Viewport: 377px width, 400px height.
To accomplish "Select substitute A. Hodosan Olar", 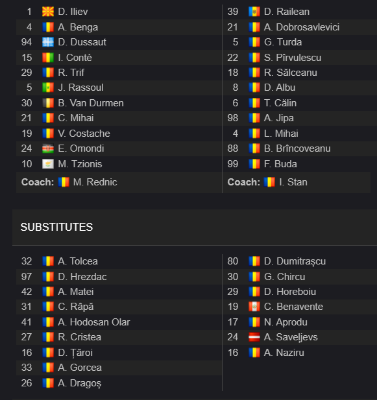I will tap(94, 322).
